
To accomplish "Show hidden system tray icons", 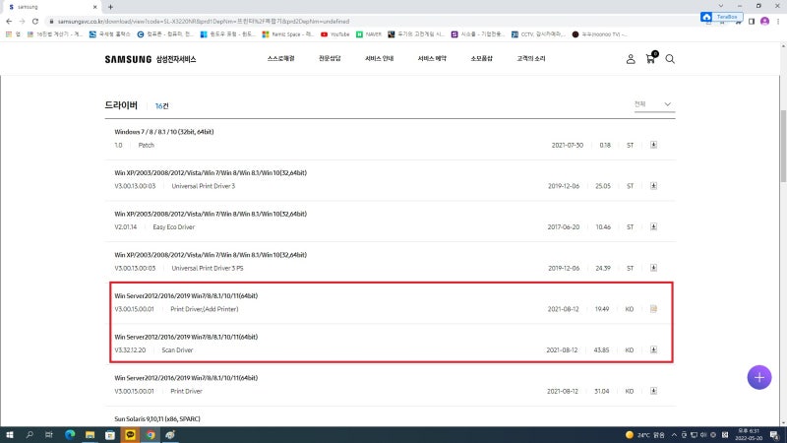I will (x=674, y=435).
